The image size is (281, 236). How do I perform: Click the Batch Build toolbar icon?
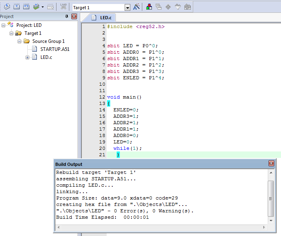point(36,7)
